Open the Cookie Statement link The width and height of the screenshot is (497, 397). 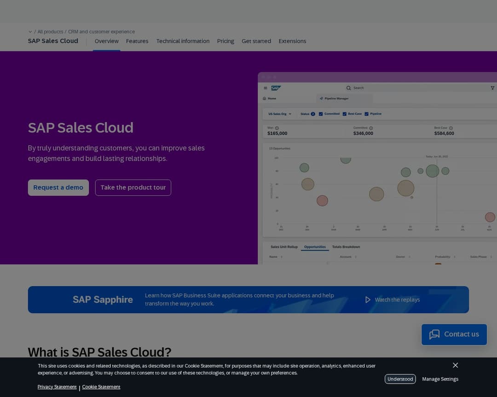click(101, 387)
